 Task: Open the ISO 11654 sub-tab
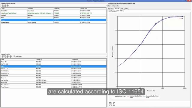coord(120,11)
